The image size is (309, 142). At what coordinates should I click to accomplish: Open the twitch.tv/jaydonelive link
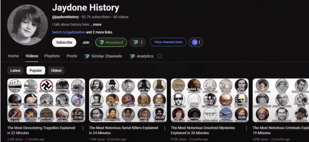pos(68,32)
